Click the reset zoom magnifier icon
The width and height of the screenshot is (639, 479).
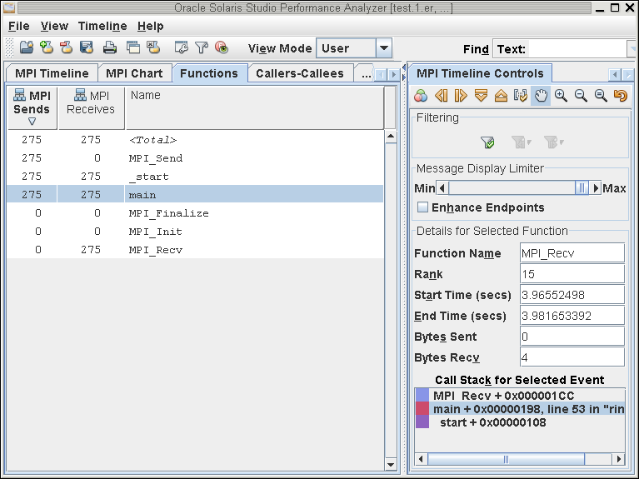click(601, 96)
